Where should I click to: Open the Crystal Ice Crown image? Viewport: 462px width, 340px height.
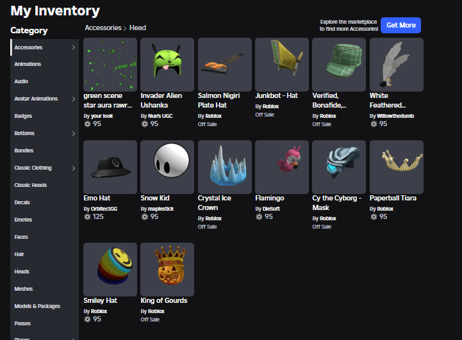click(x=225, y=167)
